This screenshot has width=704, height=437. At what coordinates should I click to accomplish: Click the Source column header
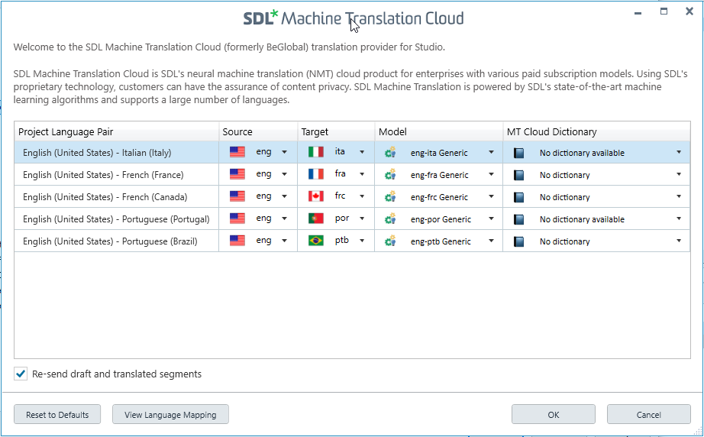258,131
